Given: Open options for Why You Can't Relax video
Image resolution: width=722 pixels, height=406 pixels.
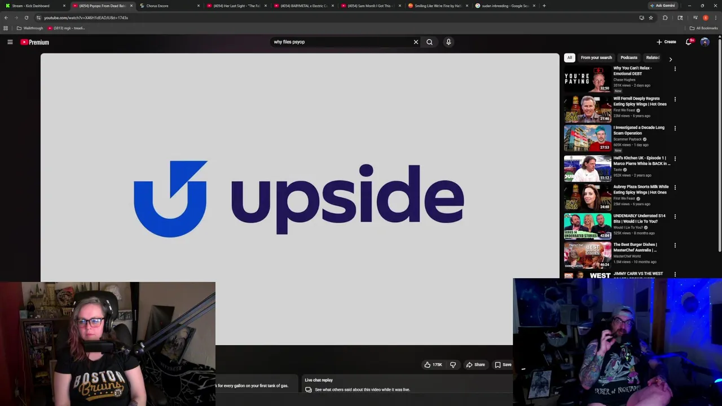Looking at the screenshot, I should (x=675, y=69).
